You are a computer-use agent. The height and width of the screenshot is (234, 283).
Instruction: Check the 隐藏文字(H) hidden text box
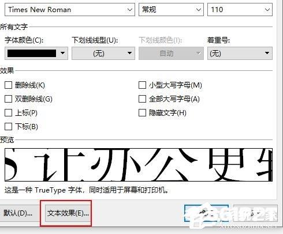142,113
